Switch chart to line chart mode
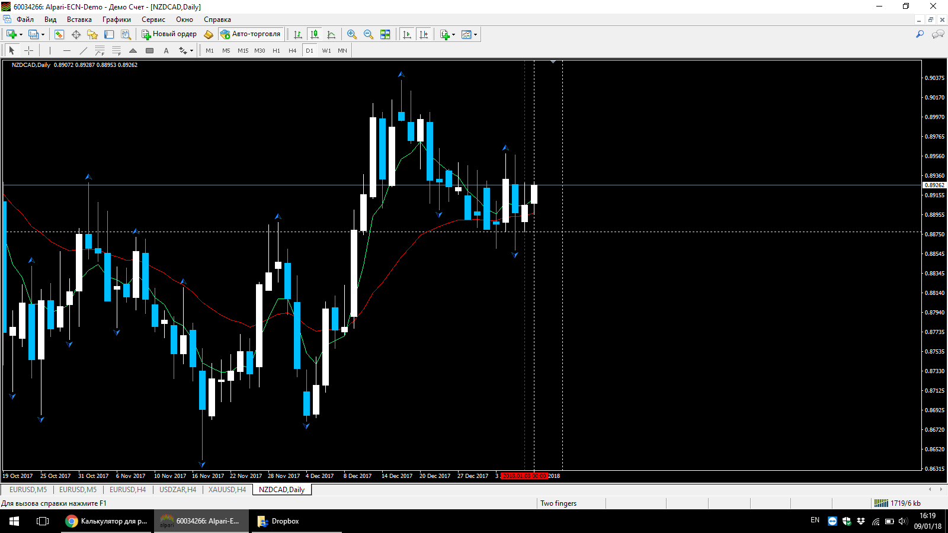 (331, 34)
